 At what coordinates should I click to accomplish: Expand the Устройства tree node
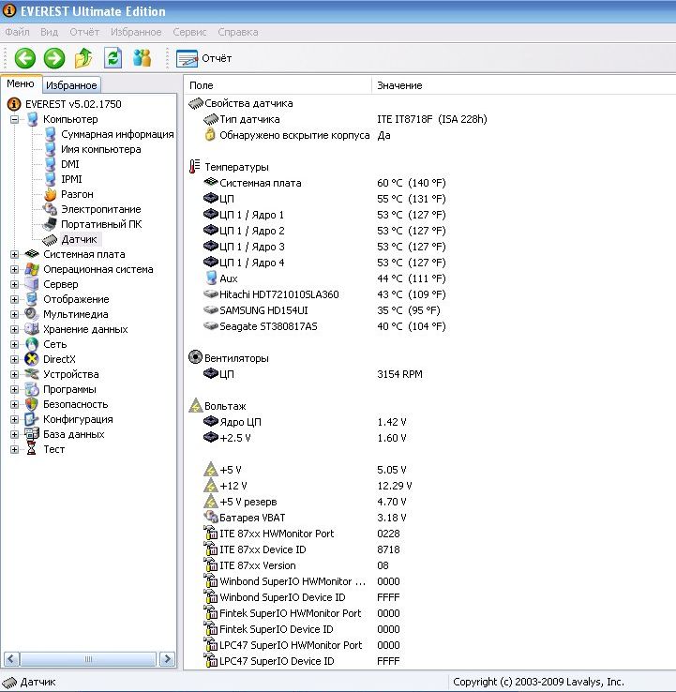click(x=15, y=374)
